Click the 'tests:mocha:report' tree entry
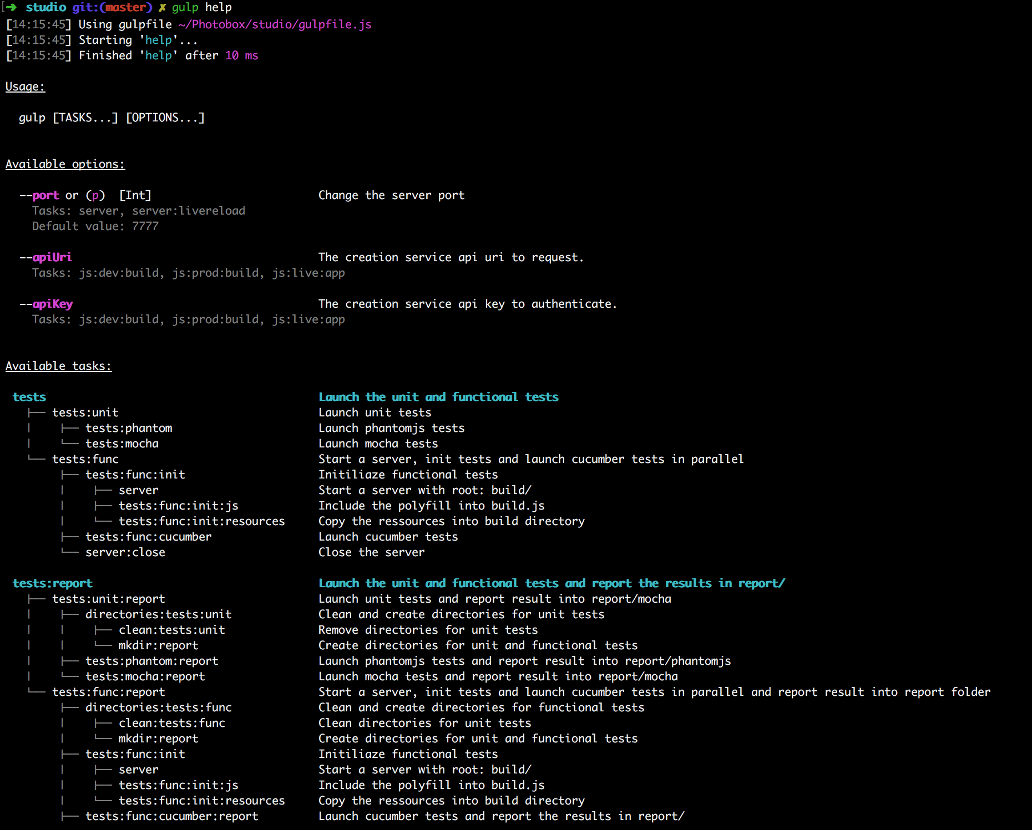The width and height of the screenshot is (1032, 830). click(145, 677)
